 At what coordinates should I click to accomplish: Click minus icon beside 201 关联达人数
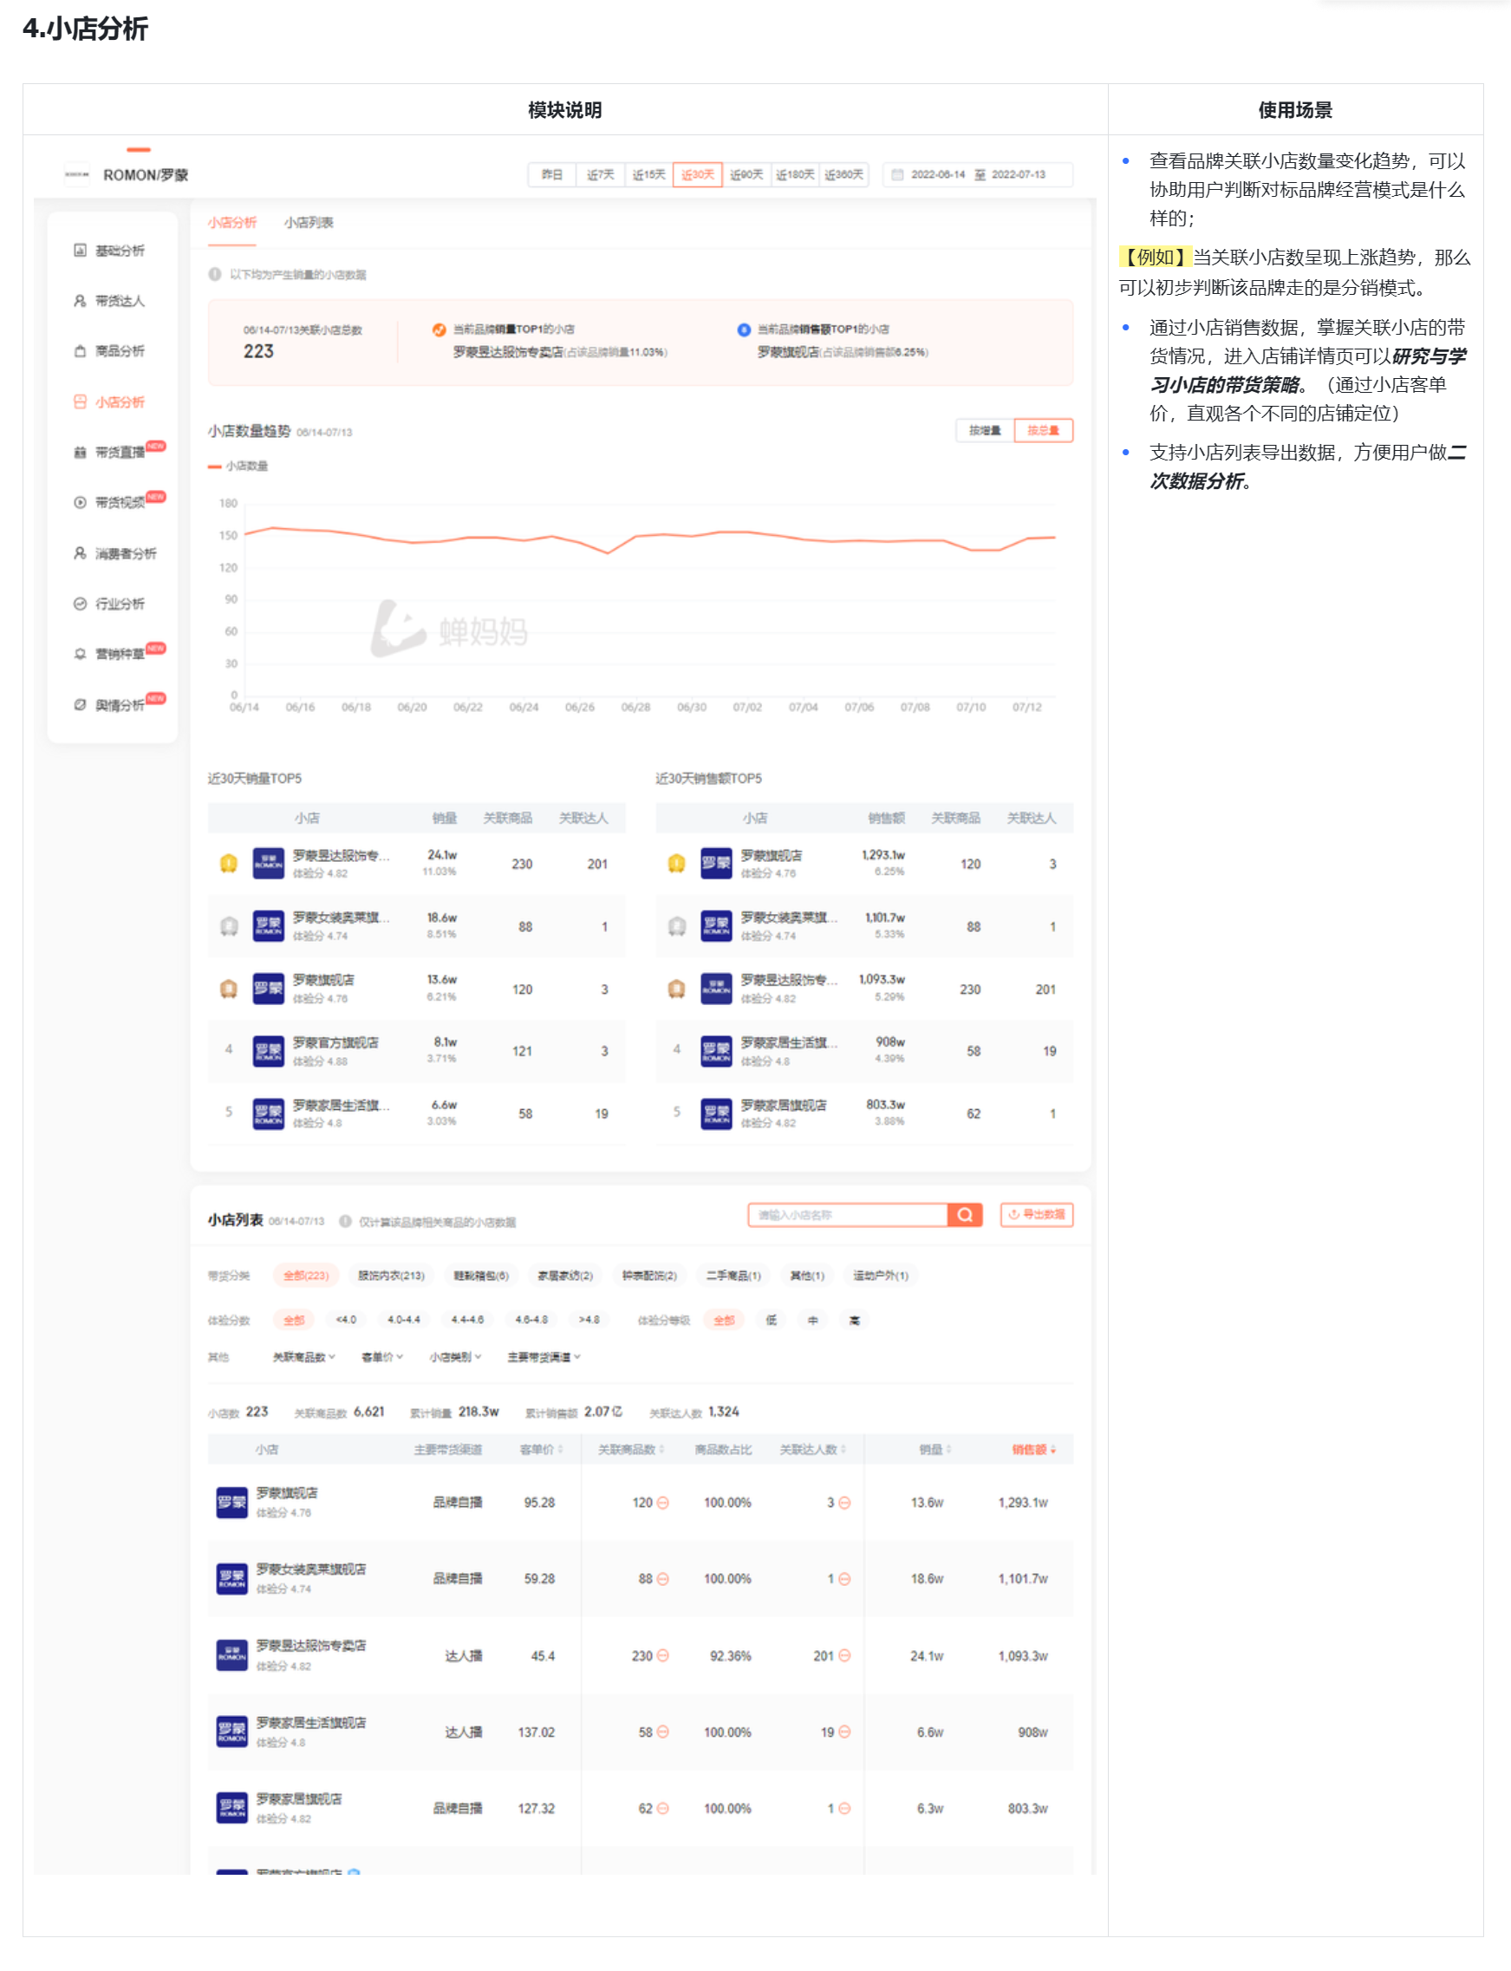[844, 1655]
